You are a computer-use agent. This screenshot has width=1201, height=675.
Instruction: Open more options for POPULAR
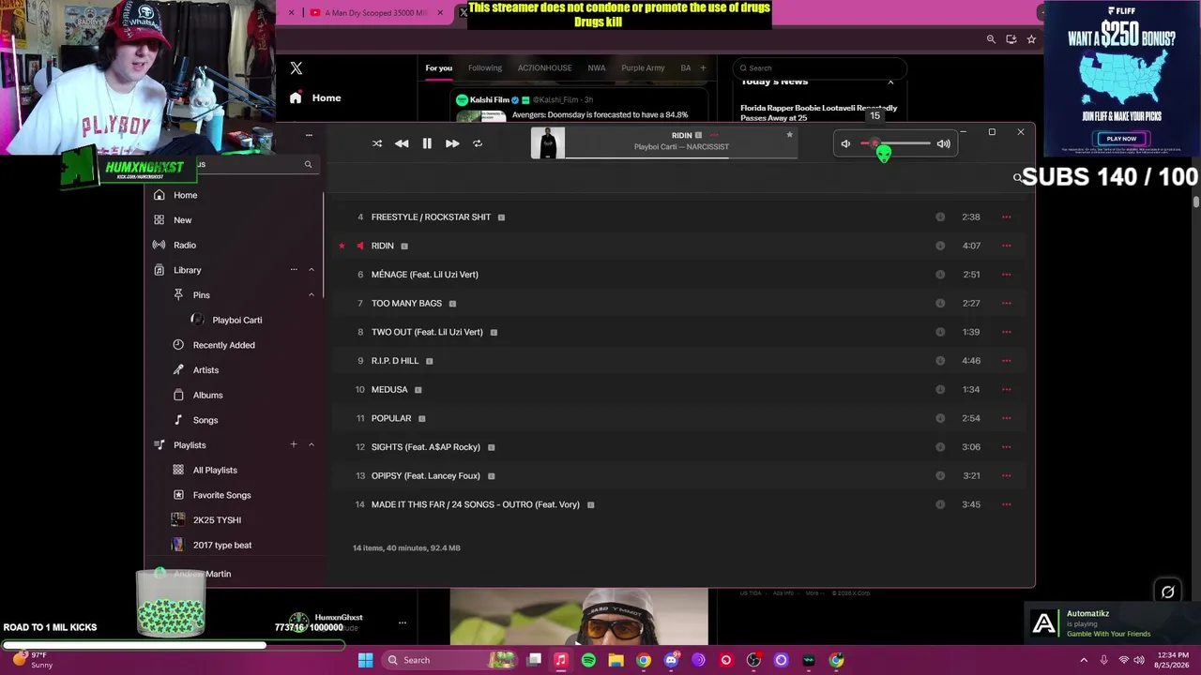1006,418
